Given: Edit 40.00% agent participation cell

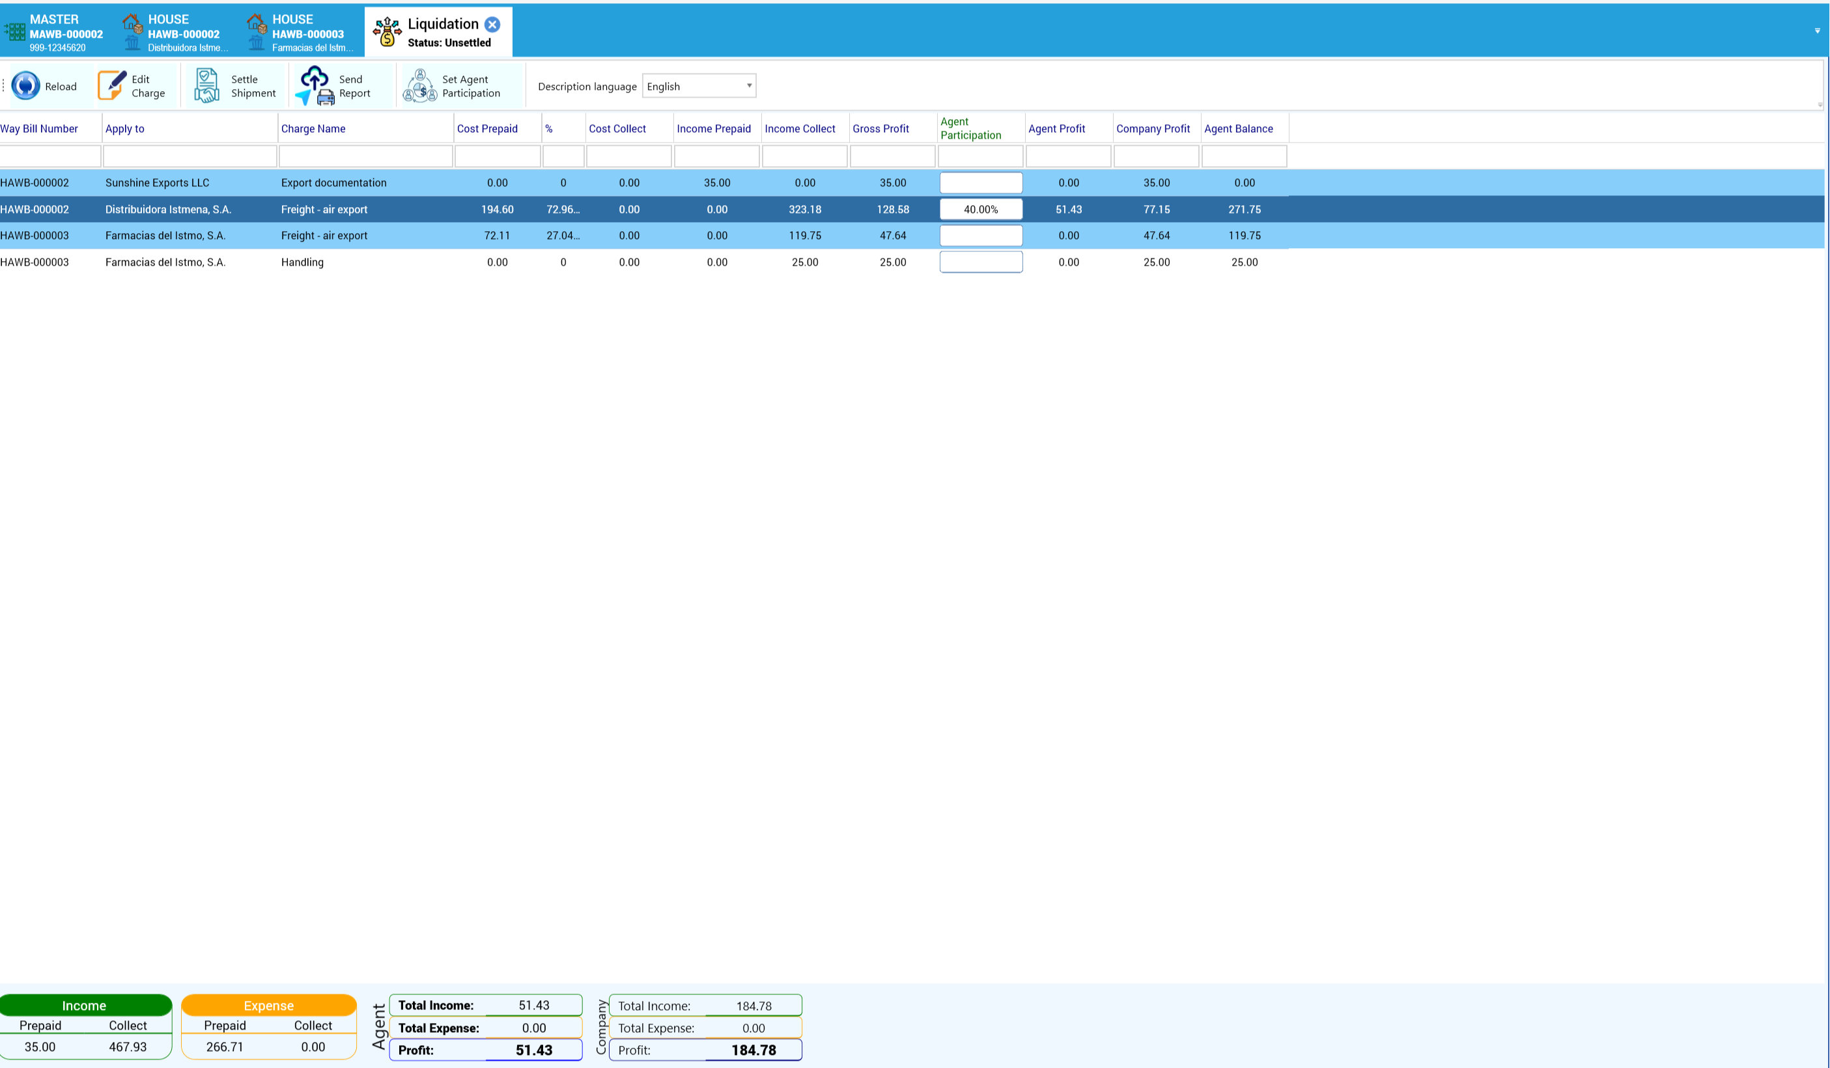Looking at the screenshot, I should [981, 209].
